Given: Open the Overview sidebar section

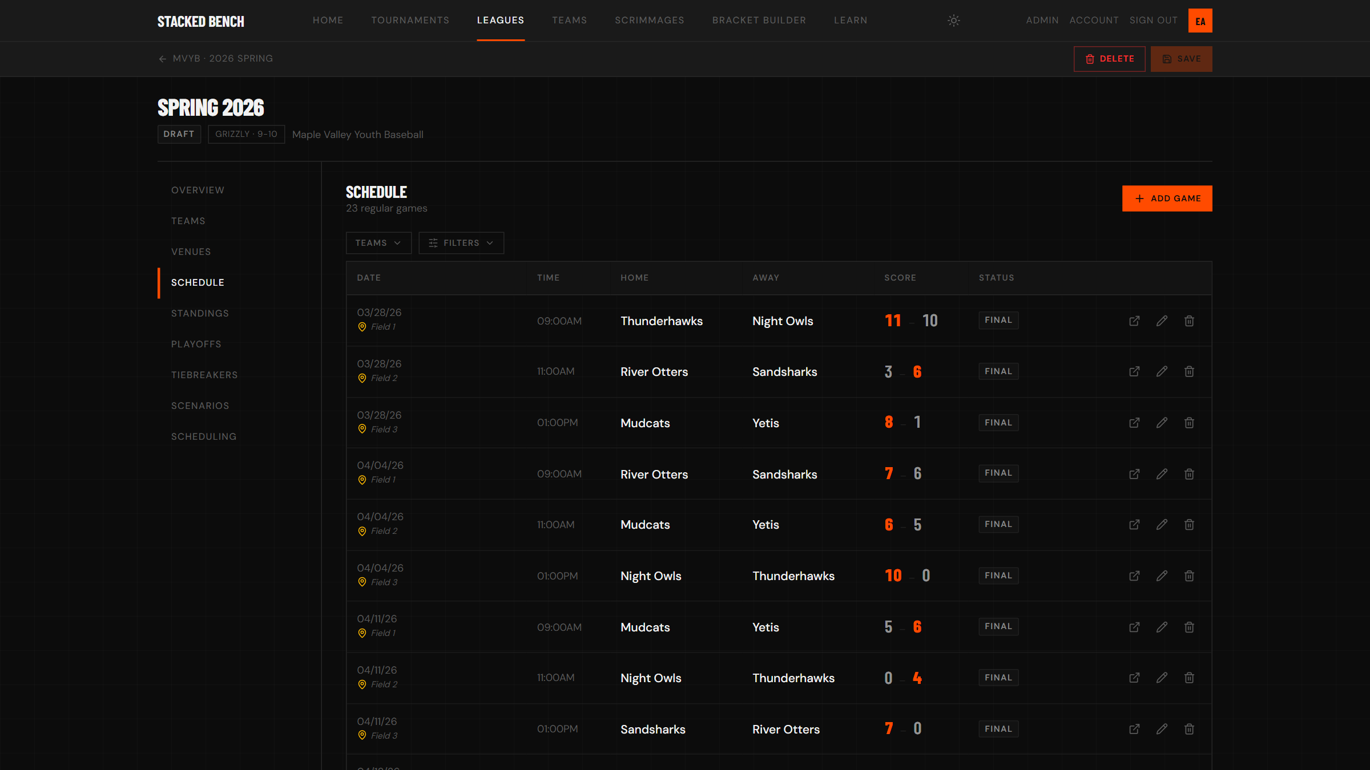Looking at the screenshot, I should click(198, 190).
